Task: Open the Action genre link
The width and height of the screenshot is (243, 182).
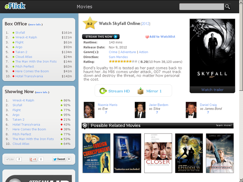Action: pos(144,52)
